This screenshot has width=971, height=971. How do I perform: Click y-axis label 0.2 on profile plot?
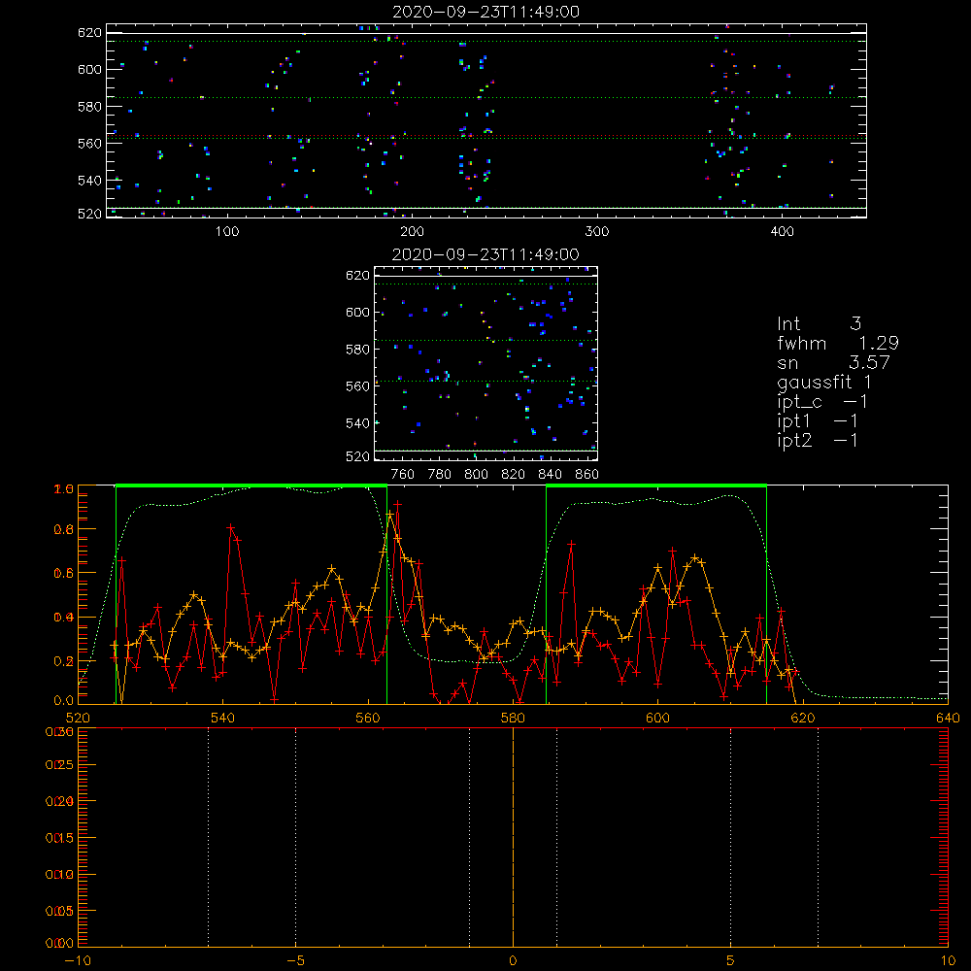click(x=64, y=661)
